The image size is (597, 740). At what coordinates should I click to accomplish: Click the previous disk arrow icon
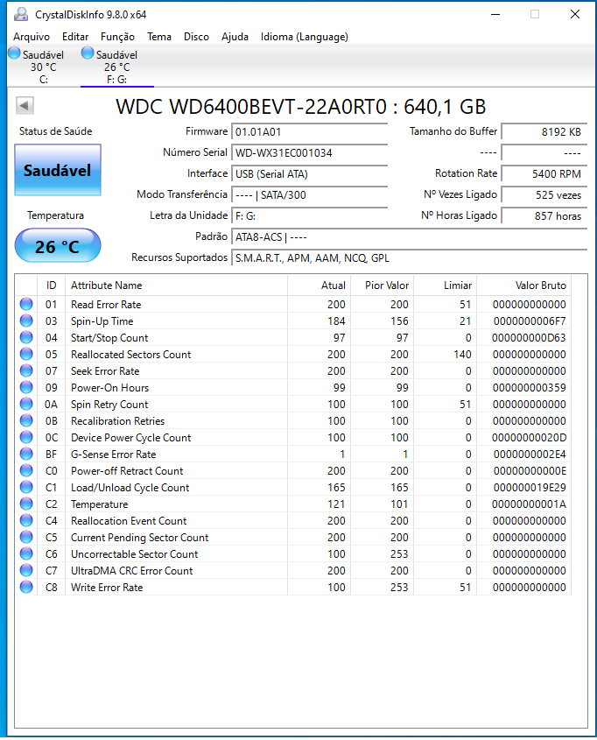point(25,105)
